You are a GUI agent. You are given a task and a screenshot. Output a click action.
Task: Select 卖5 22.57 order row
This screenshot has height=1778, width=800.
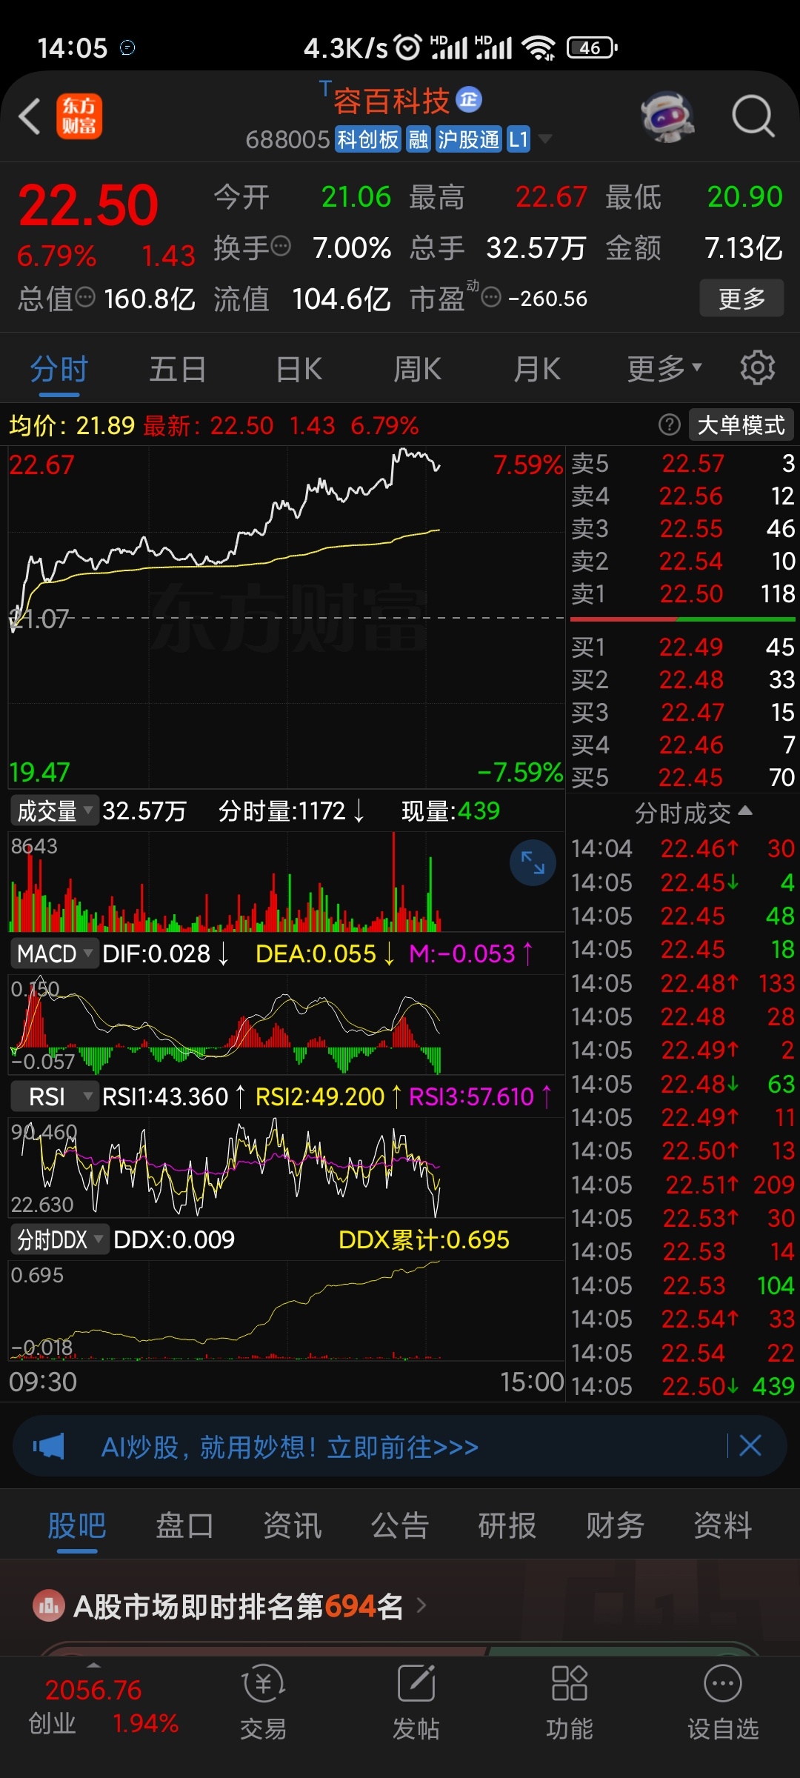click(x=682, y=464)
